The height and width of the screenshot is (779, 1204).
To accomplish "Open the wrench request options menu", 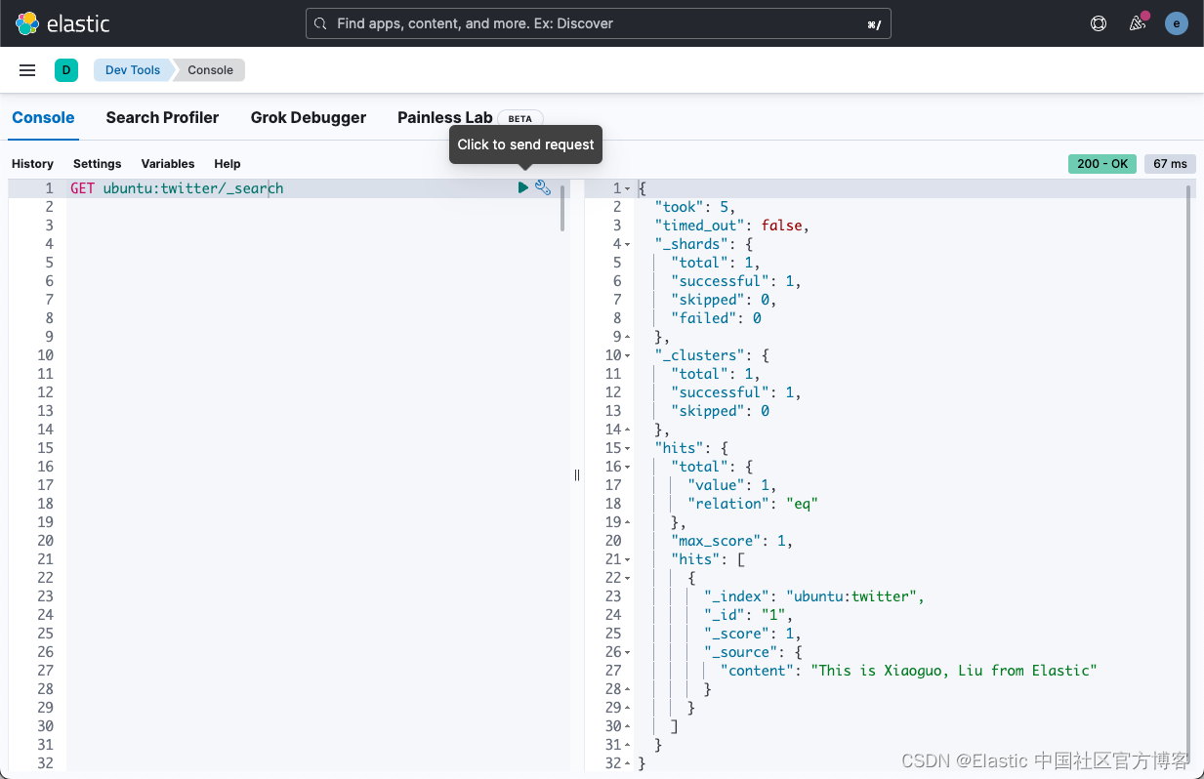I will coord(543,187).
